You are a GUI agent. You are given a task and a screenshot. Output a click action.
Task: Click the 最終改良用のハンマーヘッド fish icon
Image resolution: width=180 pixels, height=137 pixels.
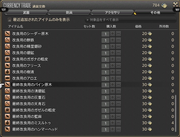click(7, 129)
